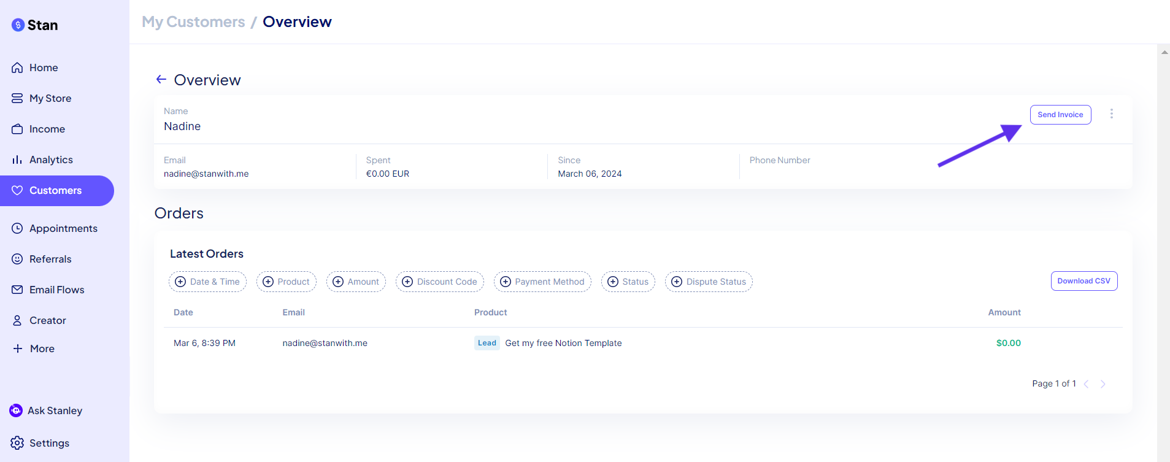Click customer name Nadine

click(x=182, y=126)
